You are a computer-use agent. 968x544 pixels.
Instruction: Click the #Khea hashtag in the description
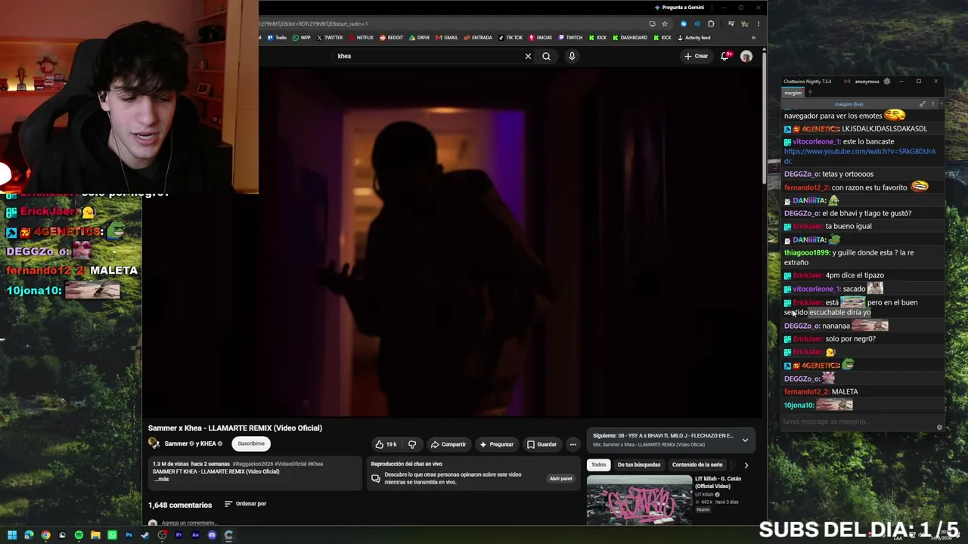(315, 464)
